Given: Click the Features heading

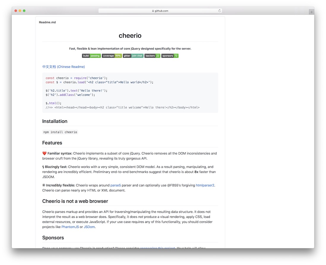Looking at the screenshot, I should coord(52,143).
